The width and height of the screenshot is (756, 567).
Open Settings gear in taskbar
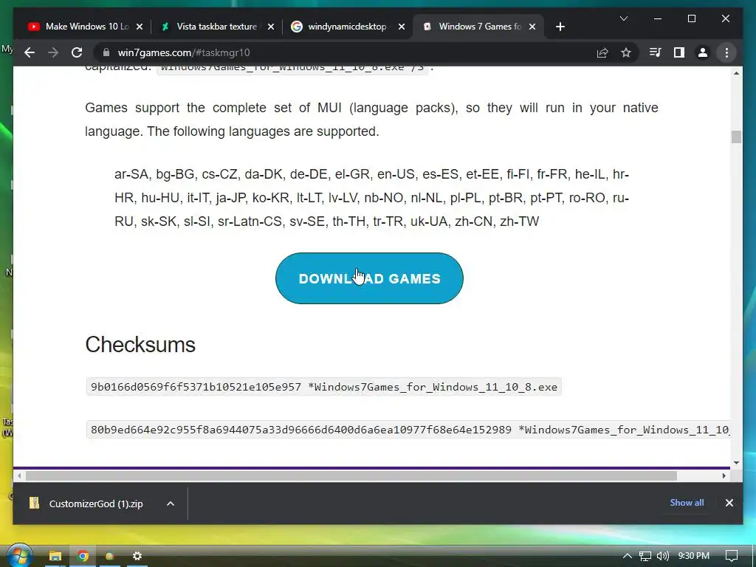[137, 557]
